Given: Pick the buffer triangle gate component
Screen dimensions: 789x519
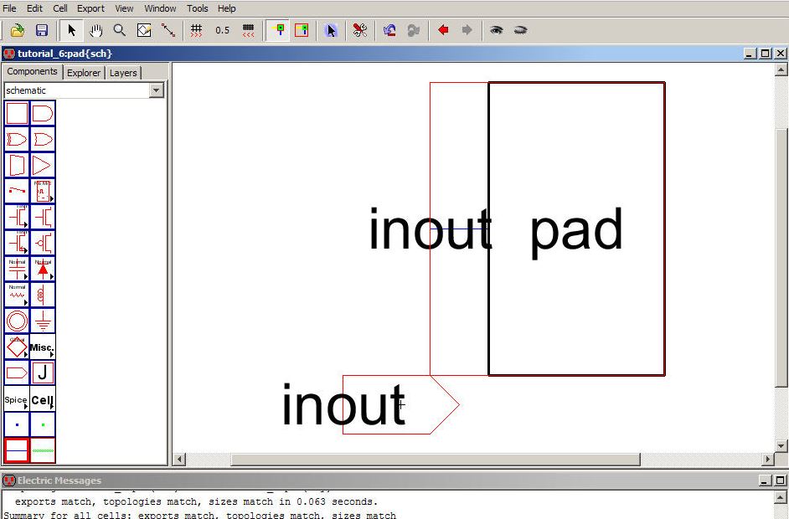Looking at the screenshot, I should point(43,165).
